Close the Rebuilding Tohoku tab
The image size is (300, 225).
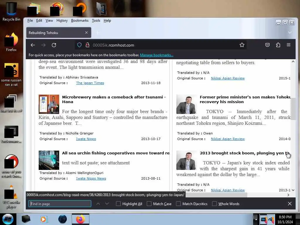[86, 33]
